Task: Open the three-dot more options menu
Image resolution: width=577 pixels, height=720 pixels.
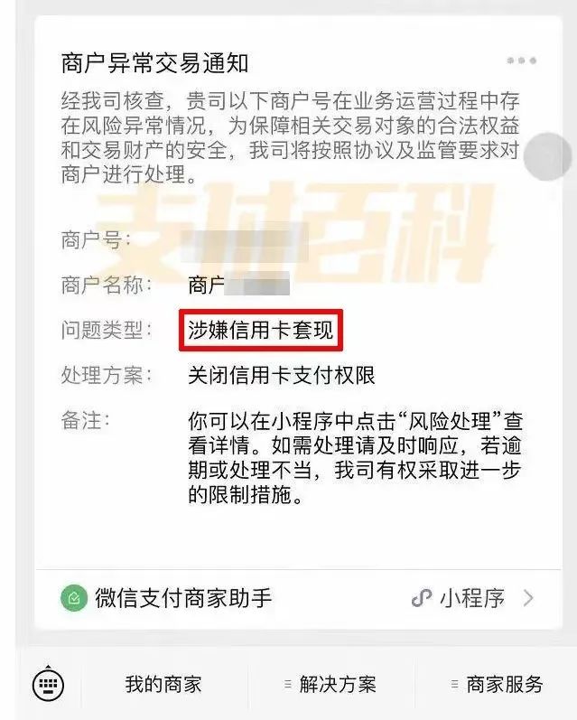Action: coord(521,61)
